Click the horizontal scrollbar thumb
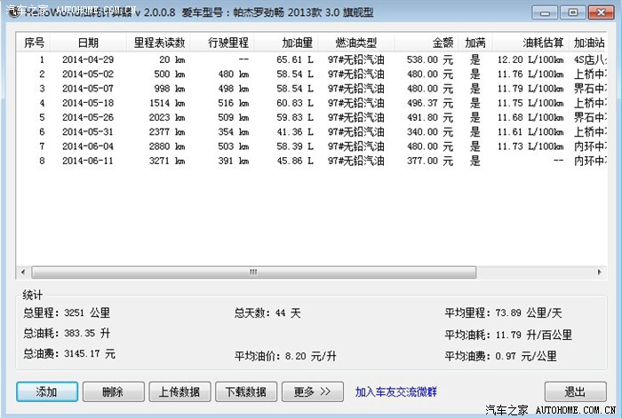 (253, 272)
